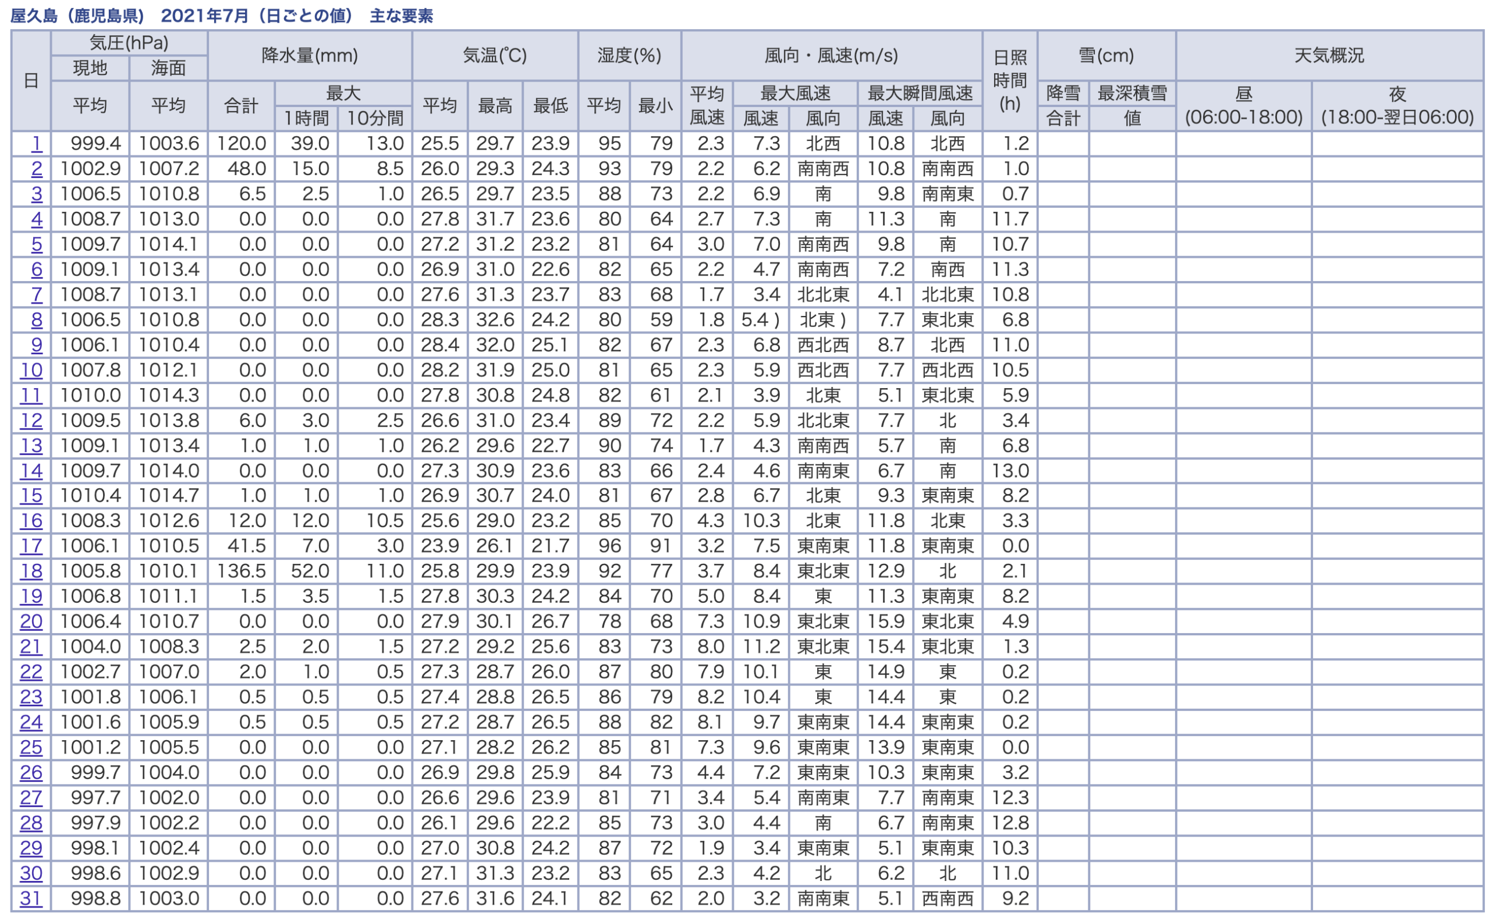Viewport: 1490px width, 917px height.
Task: Click the 昼 (06:00-18:00) header
Action: coord(1244,106)
